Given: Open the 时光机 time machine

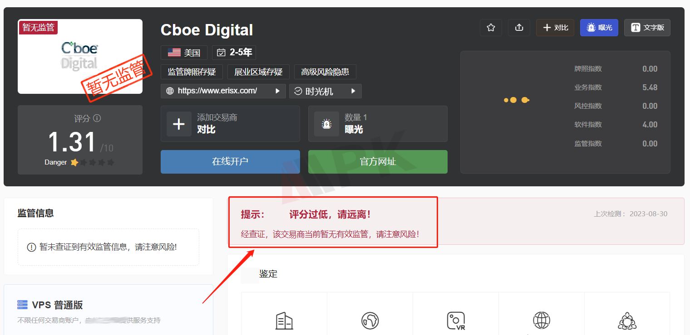Looking at the screenshot, I should tap(325, 91).
